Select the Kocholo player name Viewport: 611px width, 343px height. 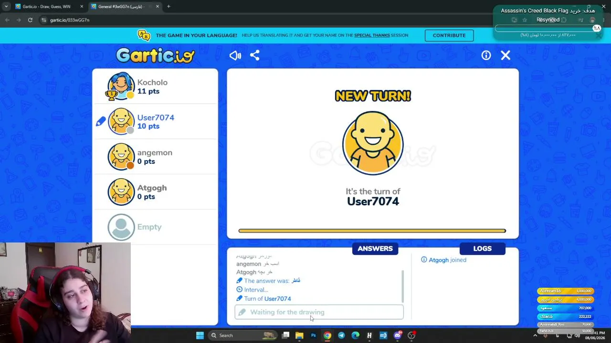point(152,82)
